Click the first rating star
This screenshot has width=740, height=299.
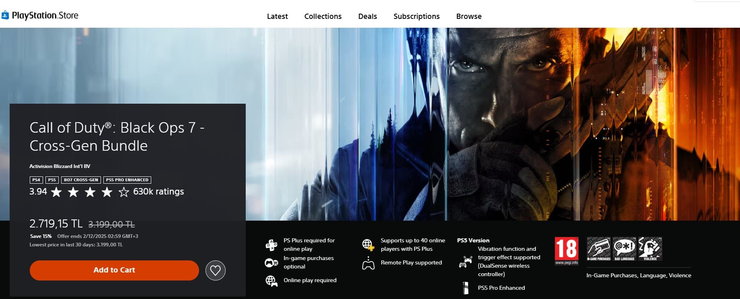[x=57, y=192]
